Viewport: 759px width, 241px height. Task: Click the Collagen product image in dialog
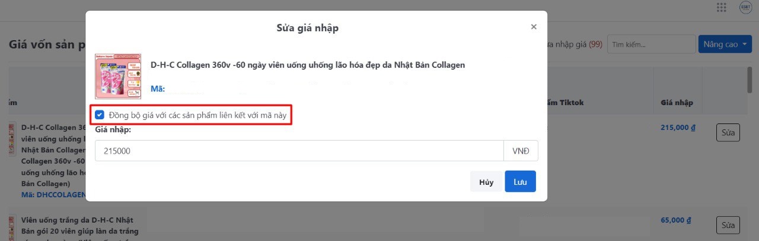119,76
